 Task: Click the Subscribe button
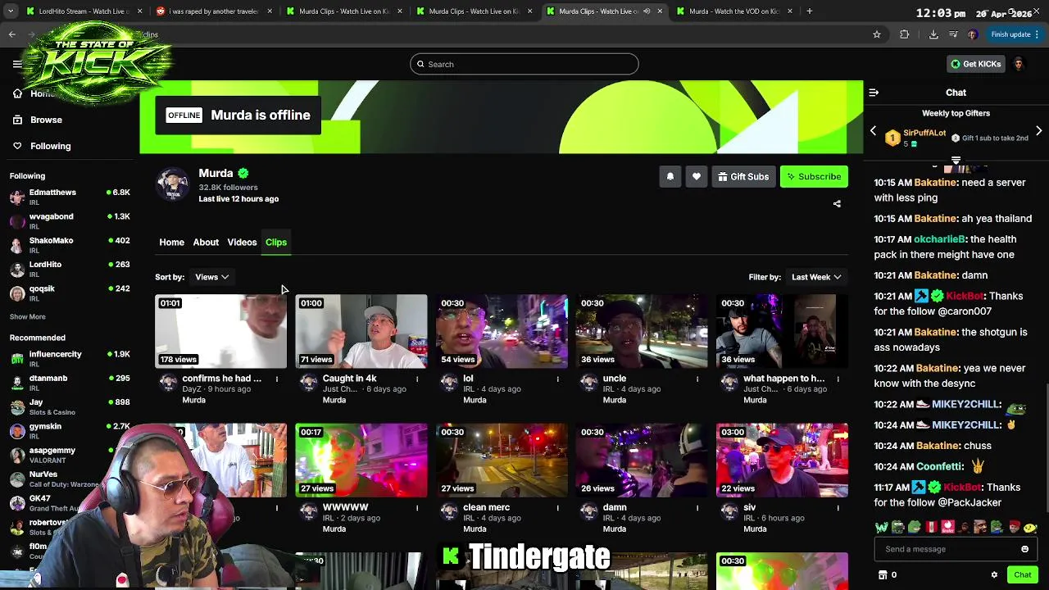(814, 176)
